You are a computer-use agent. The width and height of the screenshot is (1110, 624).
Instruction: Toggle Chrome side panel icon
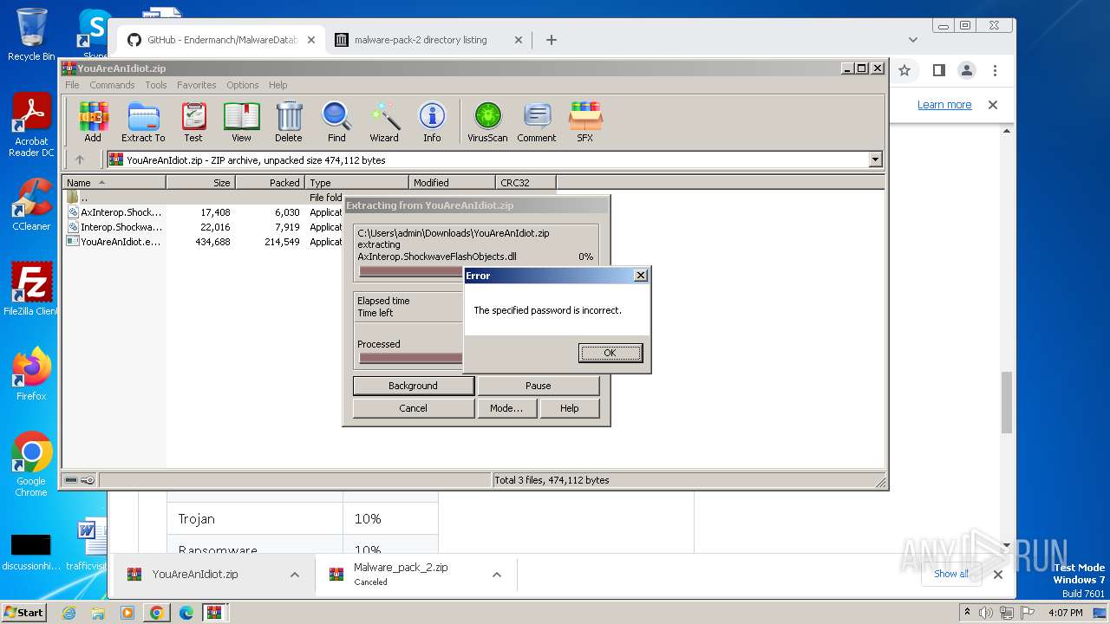point(938,70)
